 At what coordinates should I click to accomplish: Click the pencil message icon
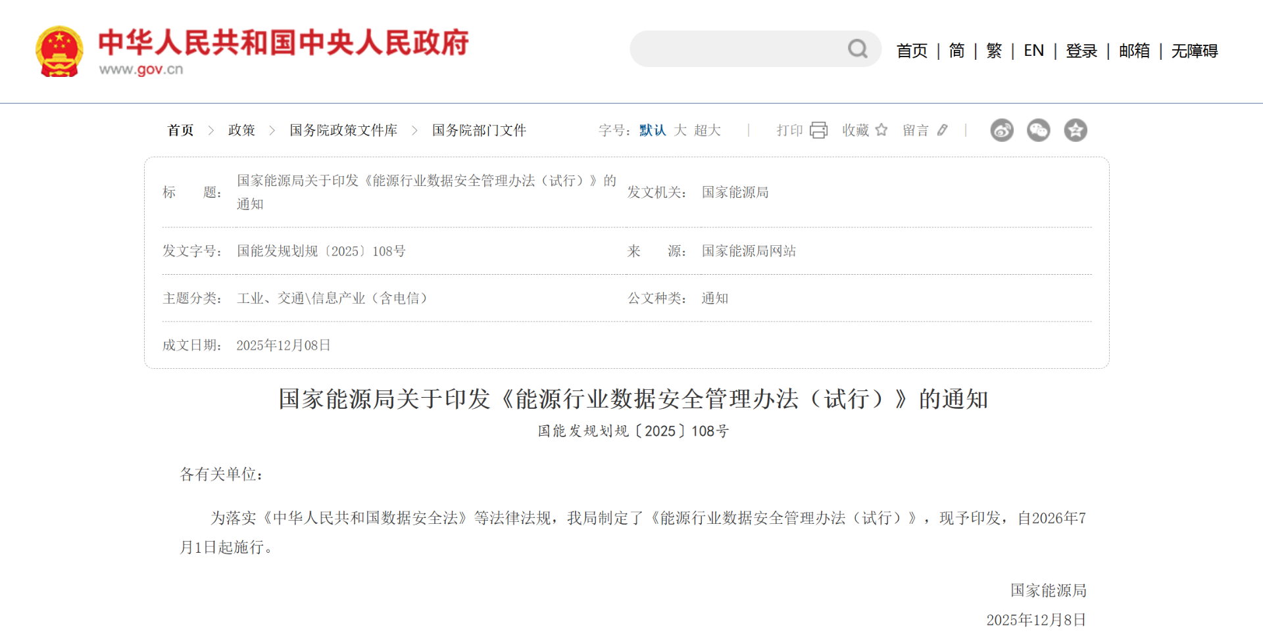tap(943, 130)
